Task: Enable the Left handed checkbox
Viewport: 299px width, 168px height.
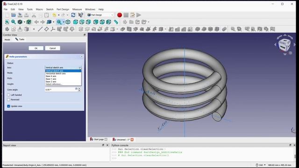Action: click(8, 95)
